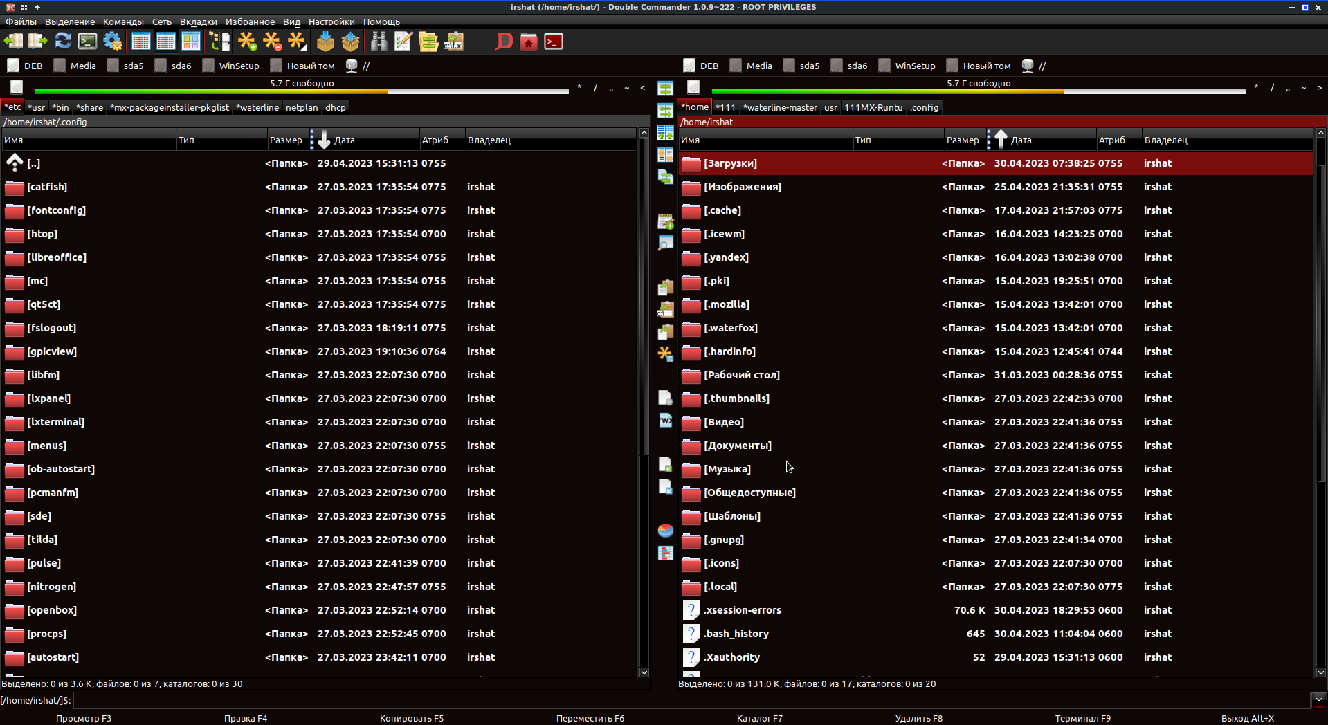Open the right panel drive list button

[693, 87]
